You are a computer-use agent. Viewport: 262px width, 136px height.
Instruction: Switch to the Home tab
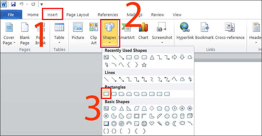(33, 15)
